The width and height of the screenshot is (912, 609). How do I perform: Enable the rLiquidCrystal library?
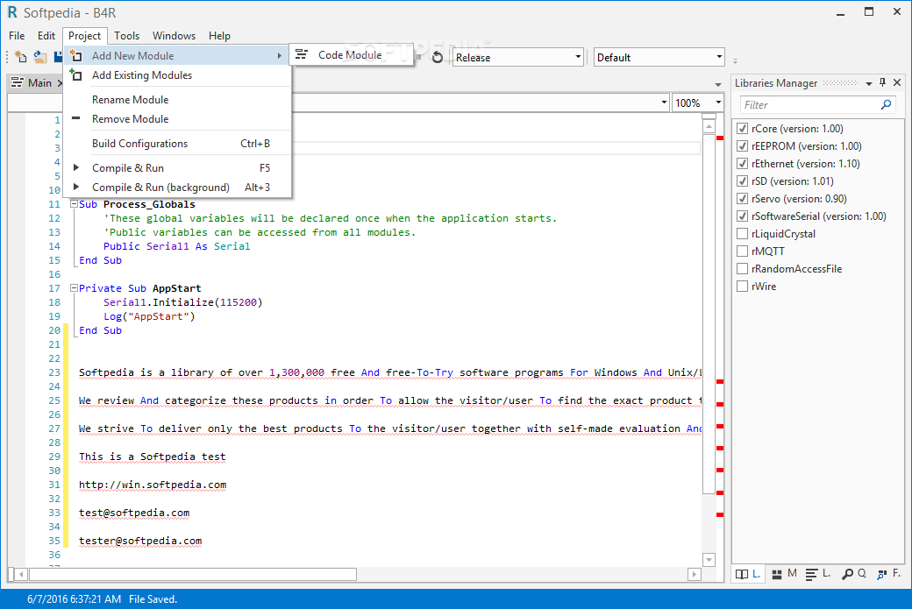tap(742, 234)
